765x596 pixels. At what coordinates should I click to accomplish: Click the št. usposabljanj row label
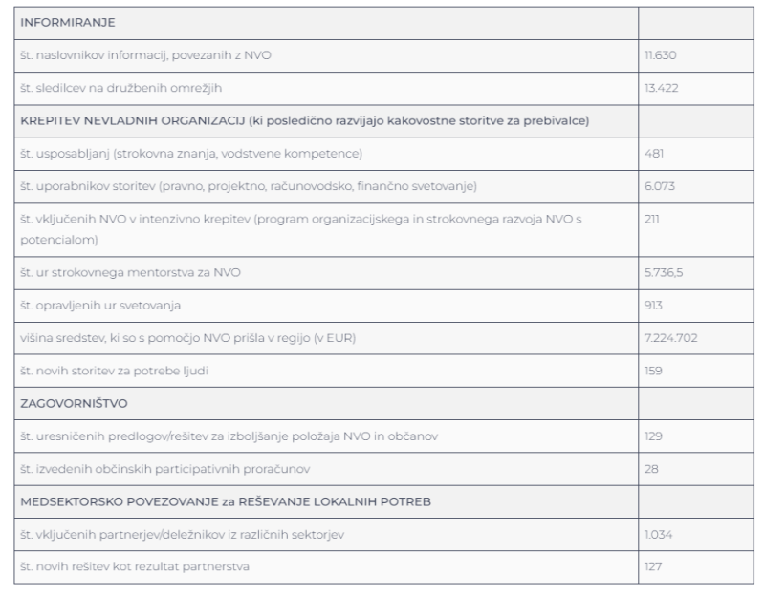191,154
